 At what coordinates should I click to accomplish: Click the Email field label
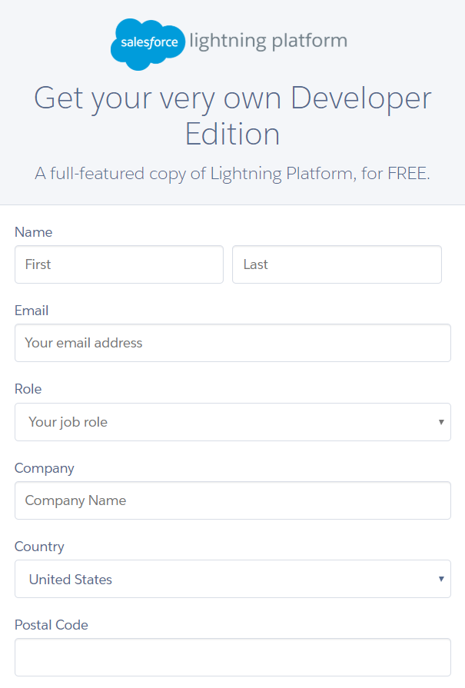tap(32, 311)
